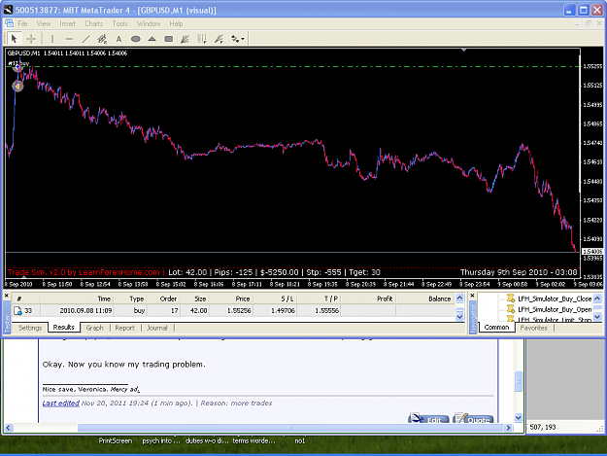Viewport: 607px width, 456px height.
Task: Click the MDI chart window icon
Action: [x=10, y=23]
